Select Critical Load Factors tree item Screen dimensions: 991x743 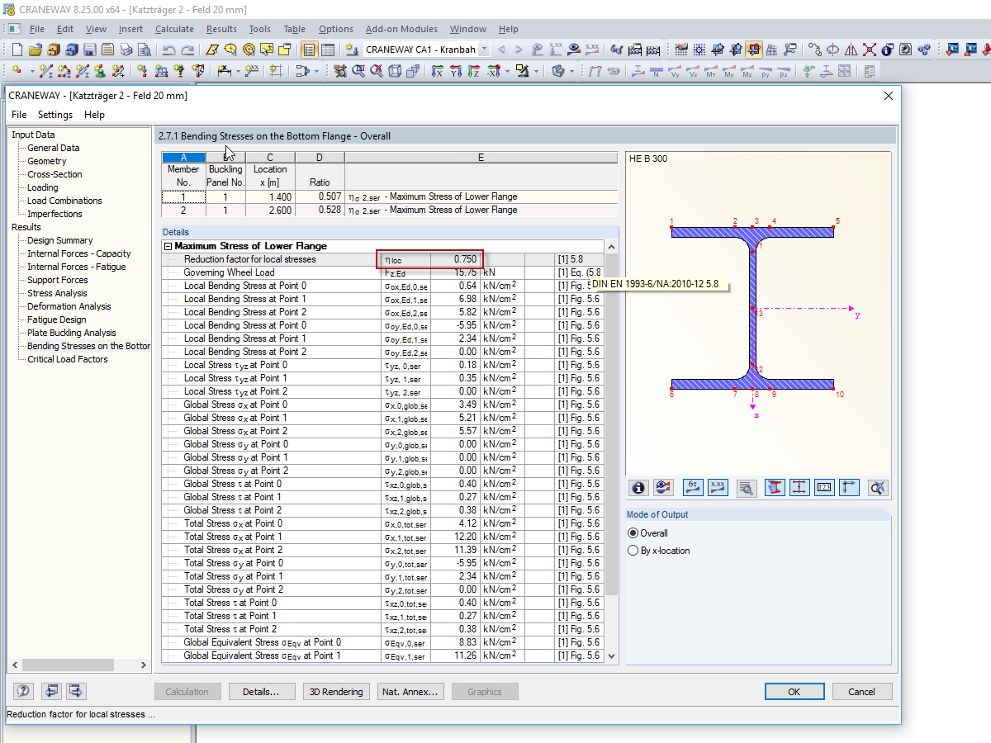click(x=68, y=359)
